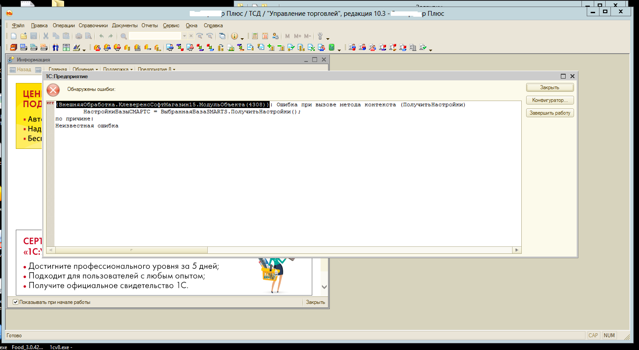Click the Cut scissors icon
Image resolution: width=639 pixels, height=350 pixels.
(x=46, y=36)
